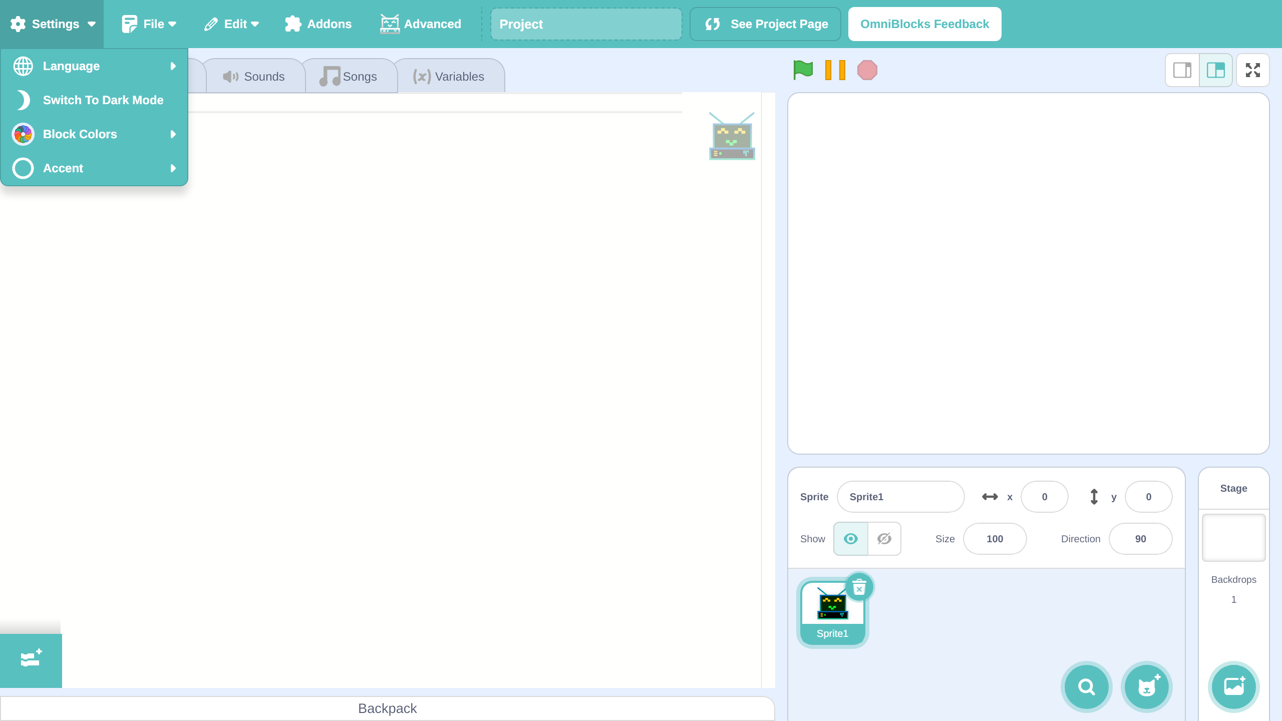
Task: Delete Sprite1 using the trash icon
Action: (x=859, y=587)
